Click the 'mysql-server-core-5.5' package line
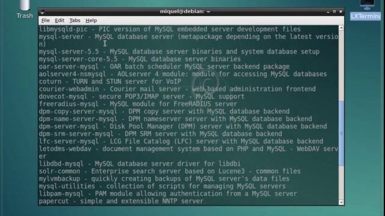The image size is (385, 216). tap(140, 59)
